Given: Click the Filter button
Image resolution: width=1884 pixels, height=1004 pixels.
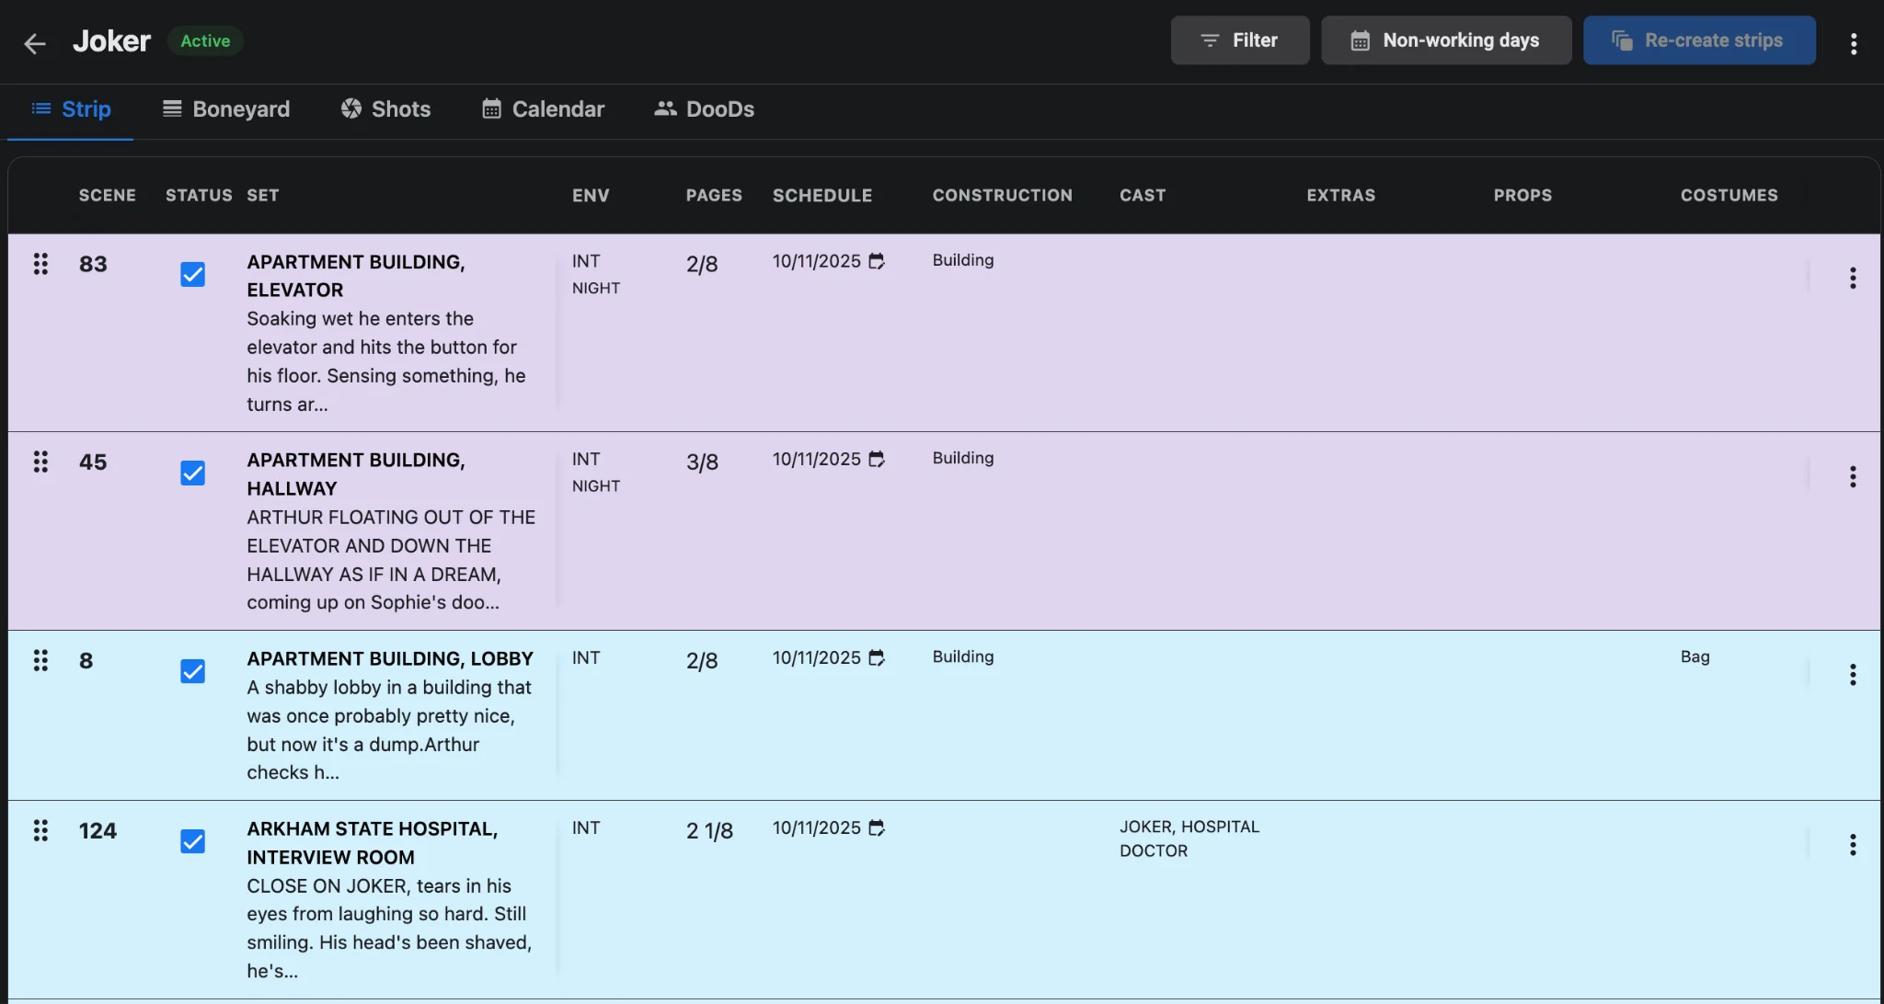Looking at the screenshot, I should coord(1239,40).
